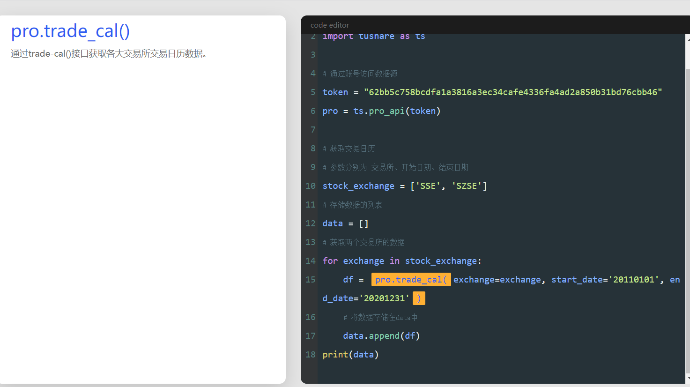Screen dimensions: 690x387
Task: Click the comment '# 获取两个交易所的数据'
Action: [364, 242]
